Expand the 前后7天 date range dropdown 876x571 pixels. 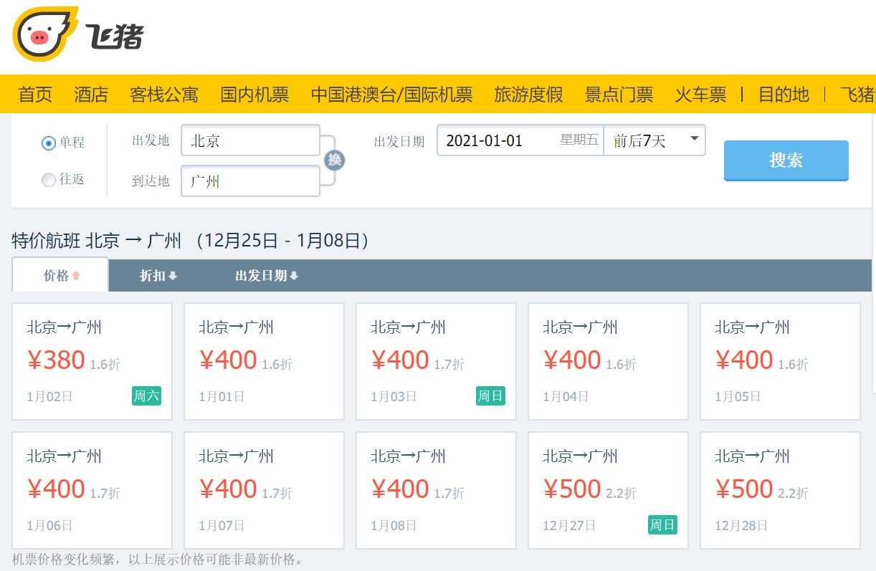pyautogui.click(x=654, y=140)
